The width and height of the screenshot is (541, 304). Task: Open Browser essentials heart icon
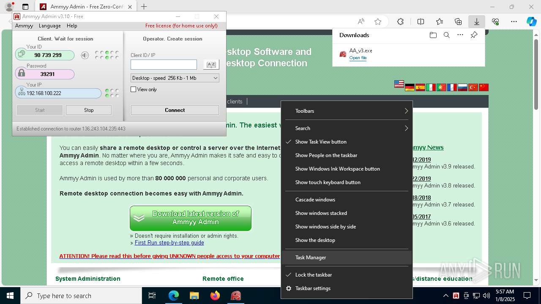(x=495, y=22)
